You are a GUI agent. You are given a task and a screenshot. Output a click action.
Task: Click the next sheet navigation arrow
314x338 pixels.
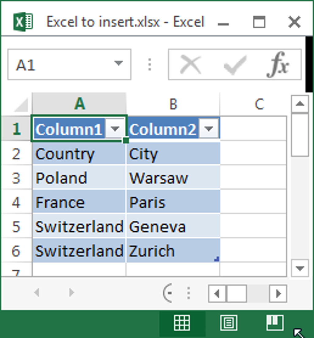71,293
